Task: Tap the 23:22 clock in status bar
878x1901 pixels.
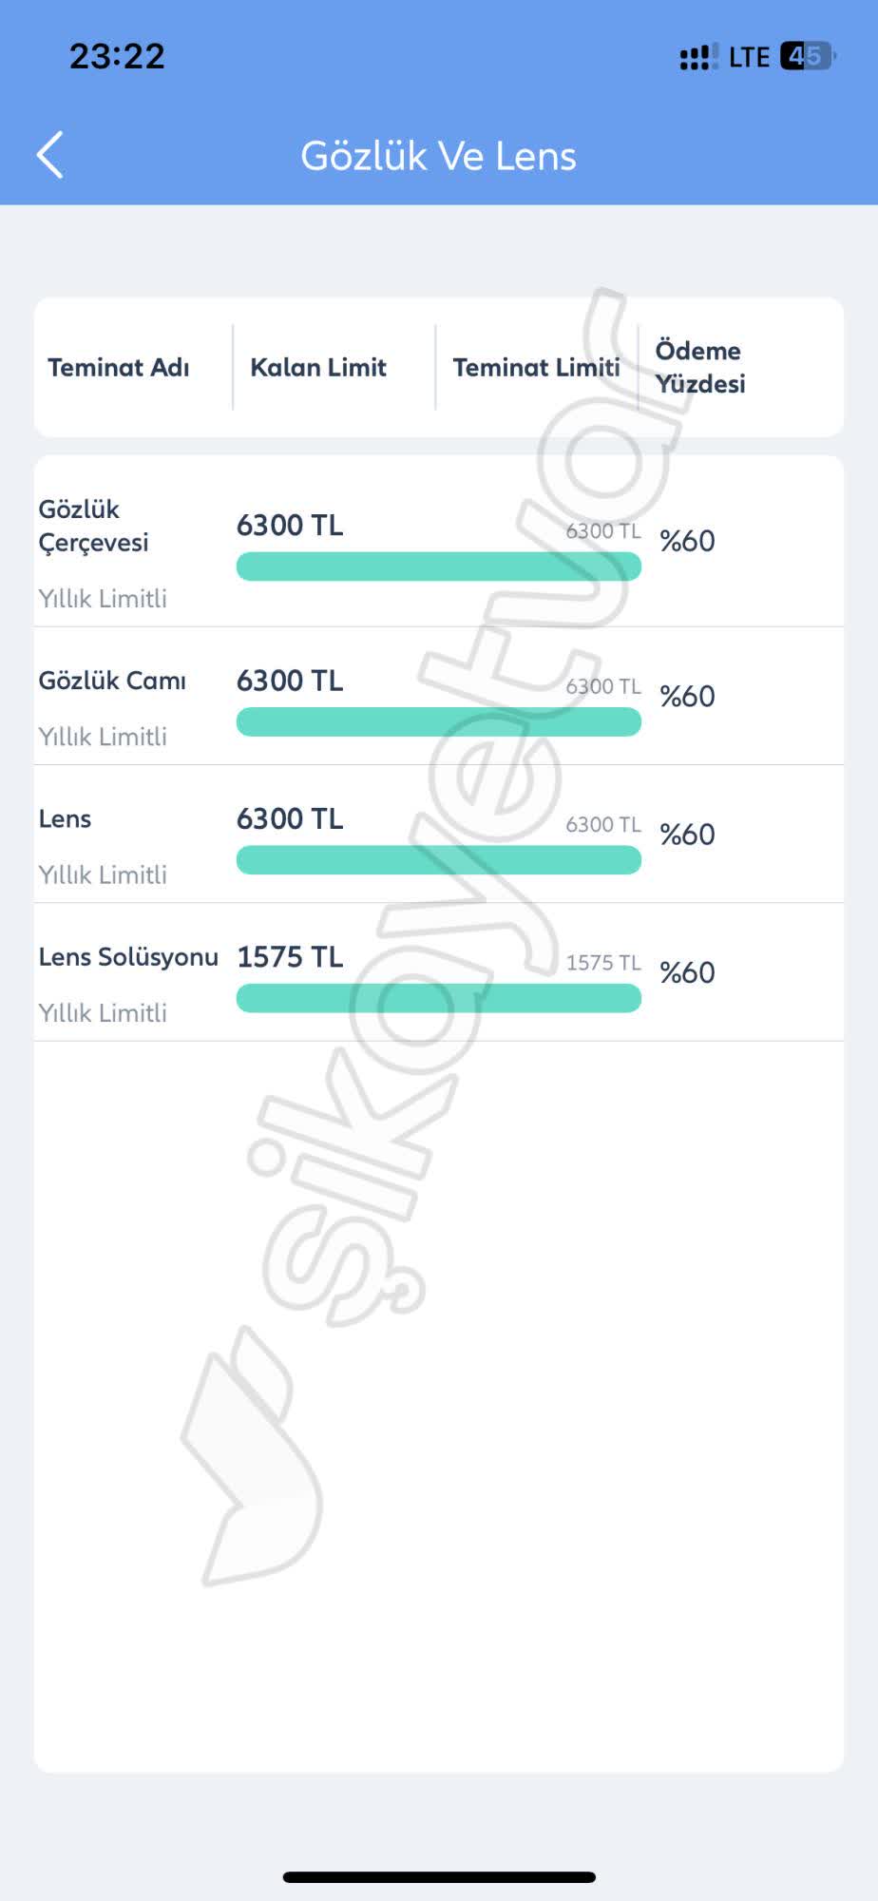Action: (117, 56)
